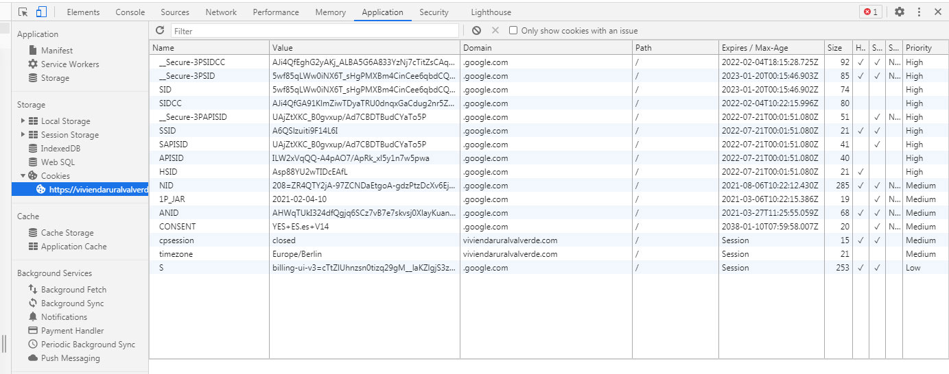Image resolution: width=949 pixels, height=374 pixels.
Task: Switch to the Elements tab
Action: (x=83, y=12)
